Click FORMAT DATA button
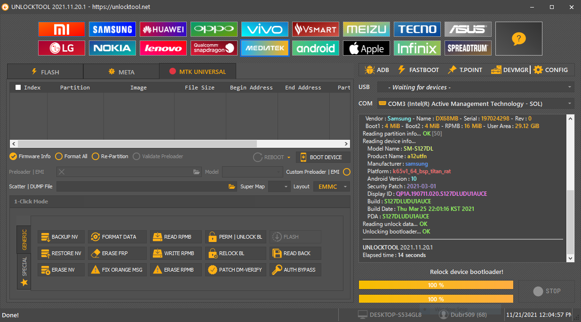 pos(117,237)
